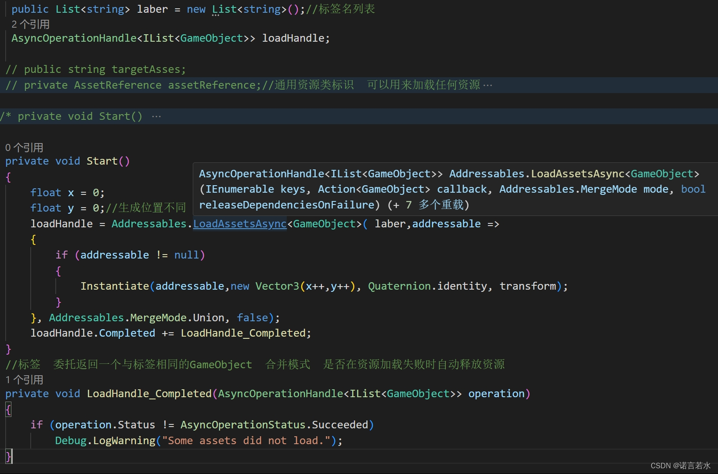Click the loadHandle field declaration name
The height and width of the screenshot is (474, 718).
pos(293,38)
